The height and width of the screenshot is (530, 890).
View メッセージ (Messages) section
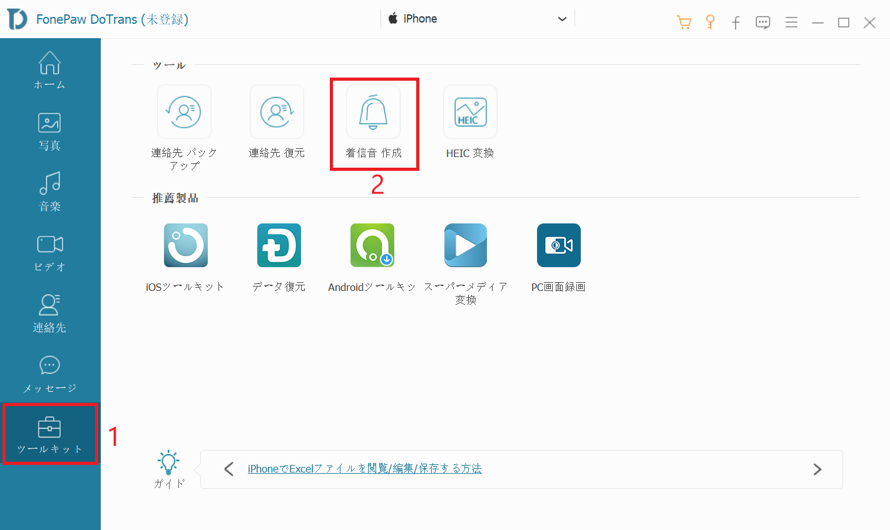coord(49,374)
